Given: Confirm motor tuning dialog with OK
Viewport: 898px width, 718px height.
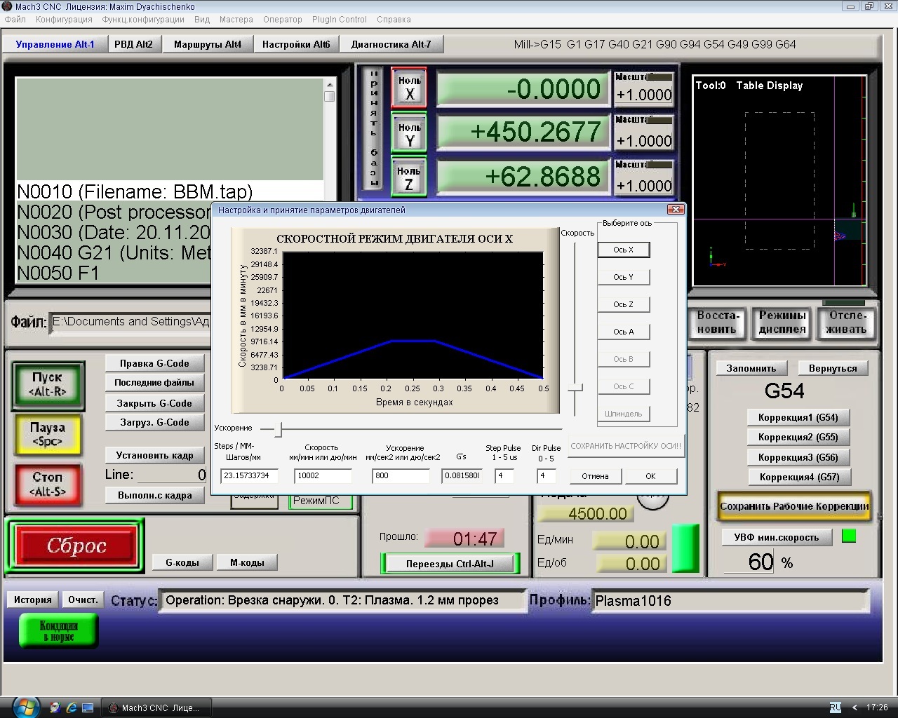Looking at the screenshot, I should (x=650, y=476).
